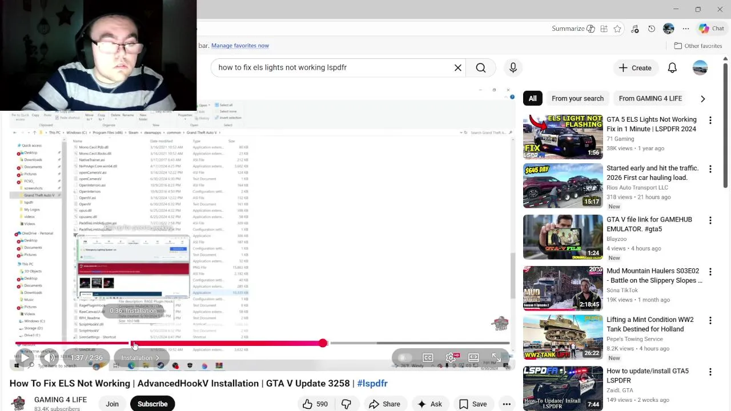Click the magnifier search button

(481, 68)
